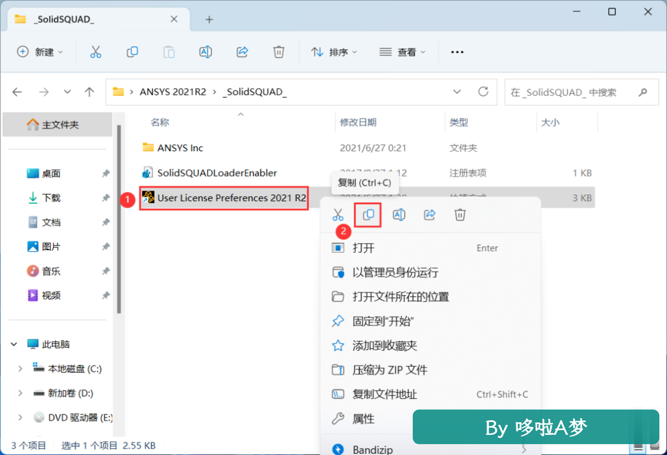Click the Delete icon in the context menu
Image resolution: width=667 pixels, height=455 pixels.
coord(460,215)
